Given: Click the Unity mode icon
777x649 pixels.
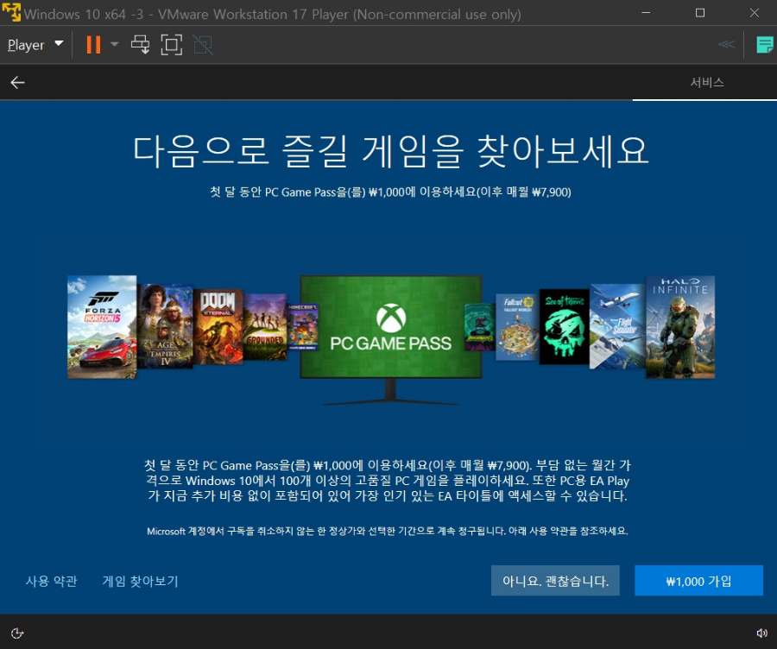Looking at the screenshot, I should coord(203,45).
